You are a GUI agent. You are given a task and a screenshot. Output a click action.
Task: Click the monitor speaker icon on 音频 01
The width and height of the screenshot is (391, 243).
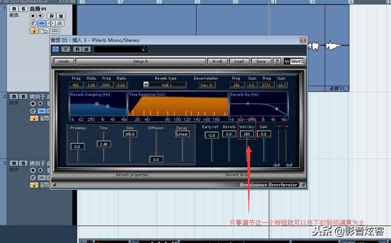coord(40,17)
